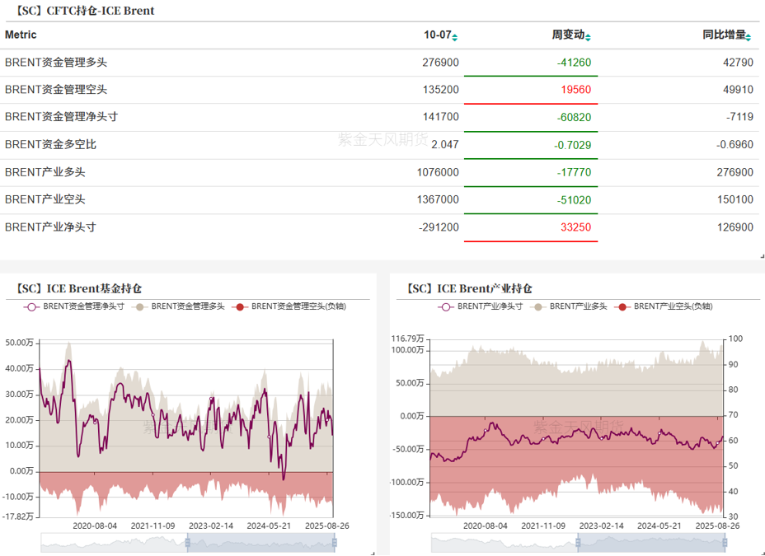Click sort icon beside 10-07 column
This screenshot has width=765, height=556.
click(x=455, y=36)
